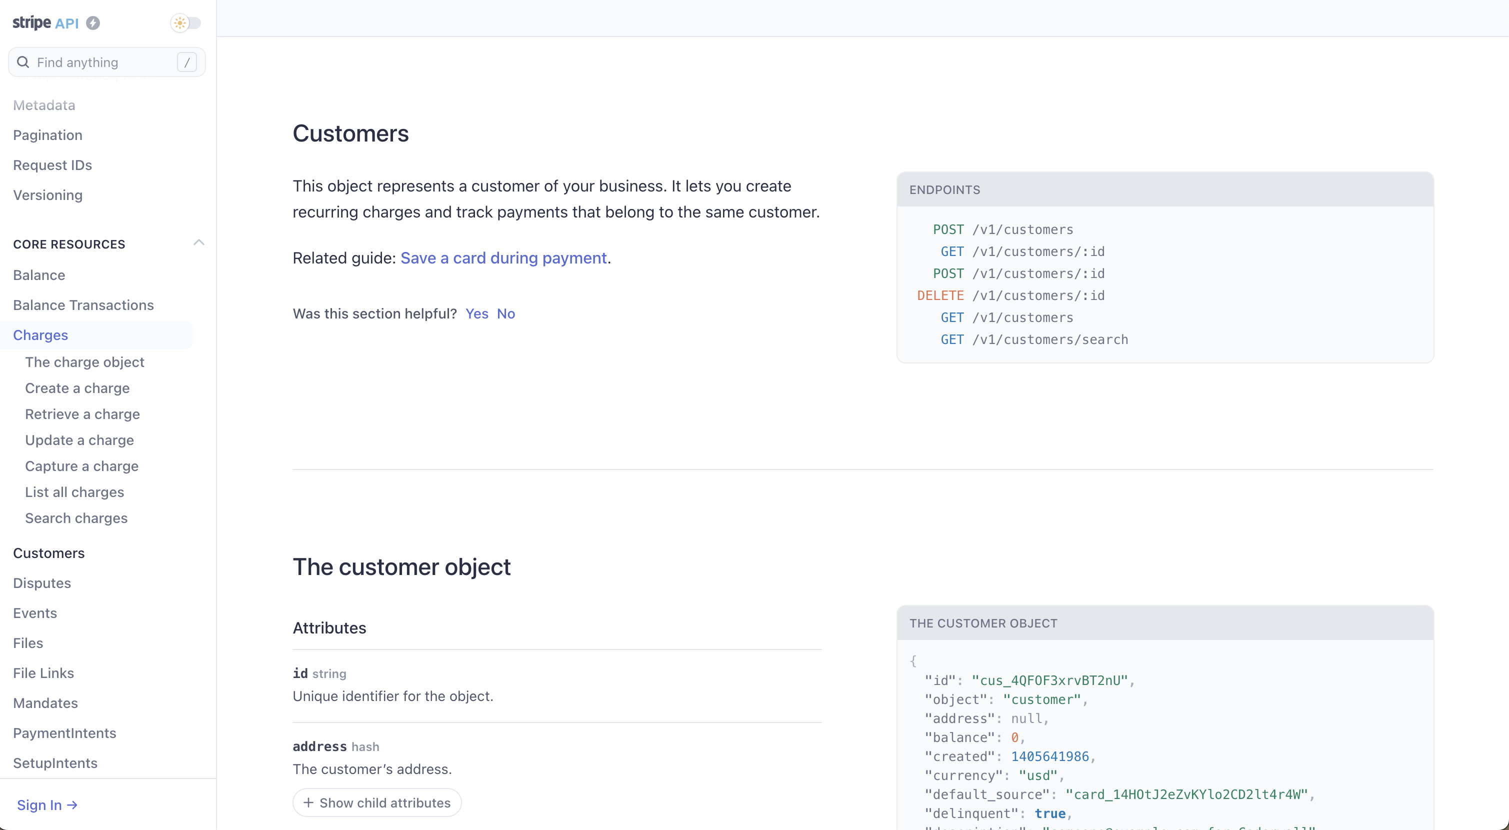Toggle the light/dark theme switch
The image size is (1509, 830).
coord(185,23)
